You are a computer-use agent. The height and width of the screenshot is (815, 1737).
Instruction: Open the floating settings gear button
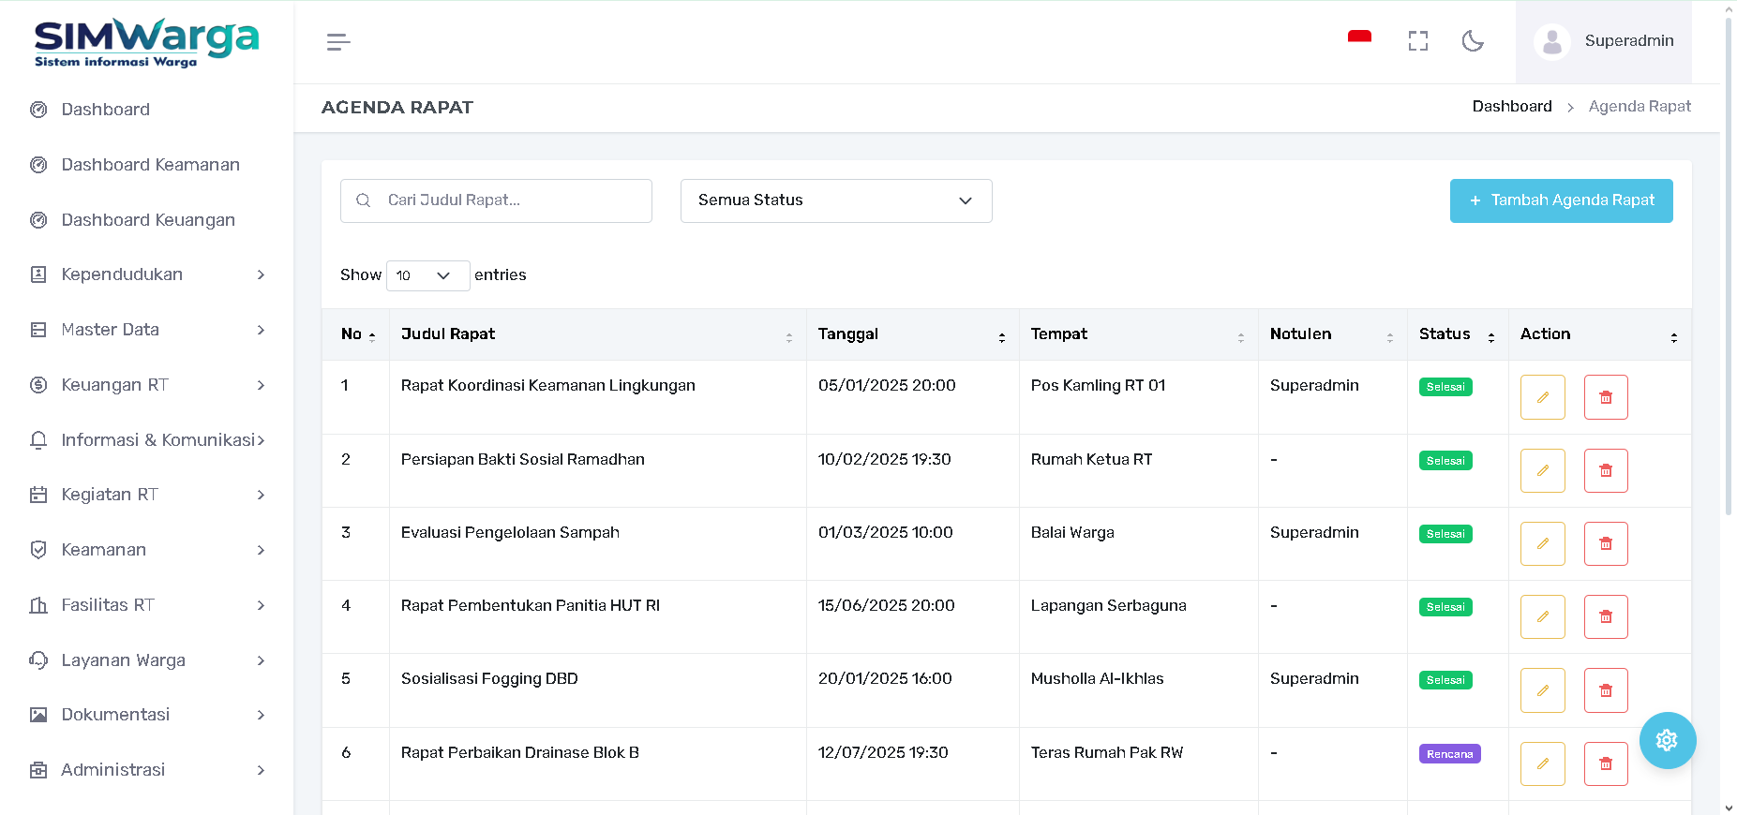1667,740
